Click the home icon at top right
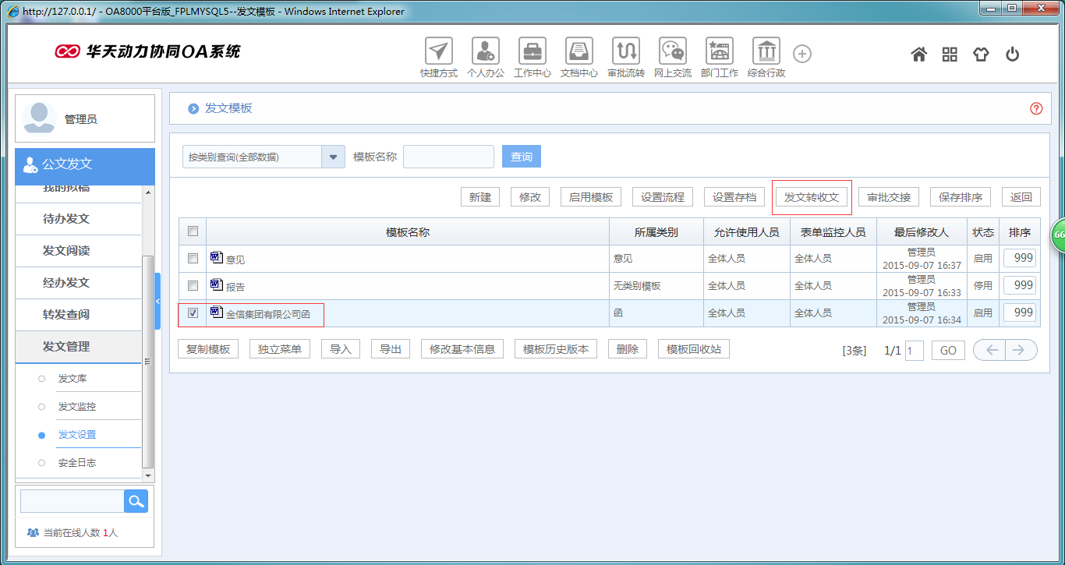The width and height of the screenshot is (1065, 565). point(919,54)
